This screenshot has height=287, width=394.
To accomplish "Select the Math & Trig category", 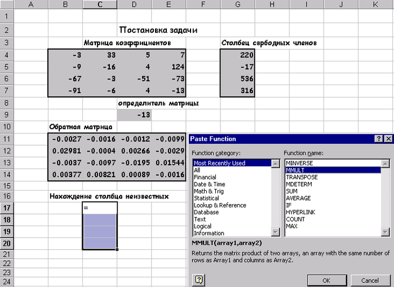I will point(232,191).
